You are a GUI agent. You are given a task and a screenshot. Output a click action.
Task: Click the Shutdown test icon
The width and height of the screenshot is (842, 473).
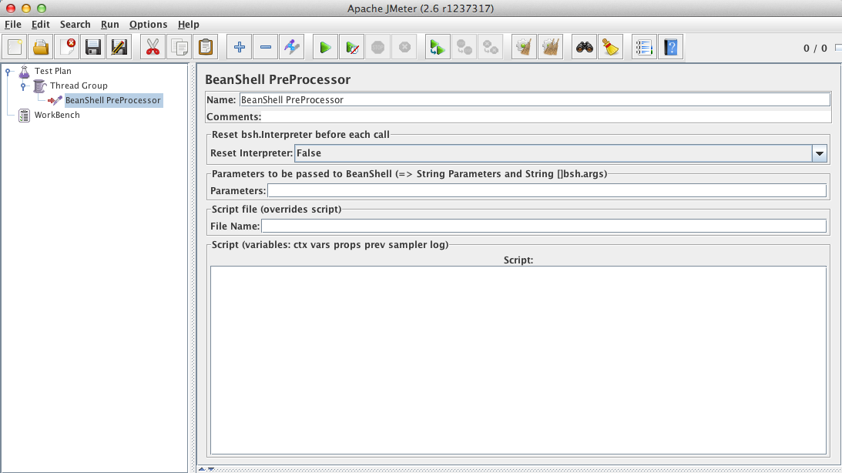[x=404, y=47]
